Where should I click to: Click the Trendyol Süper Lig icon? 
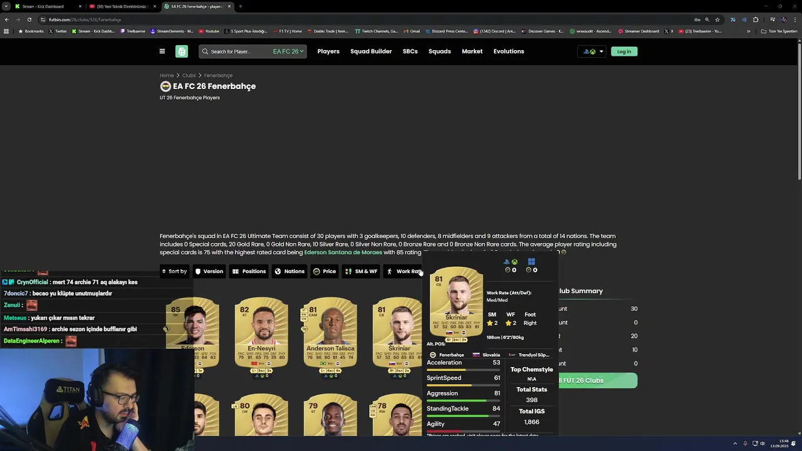[x=513, y=355]
